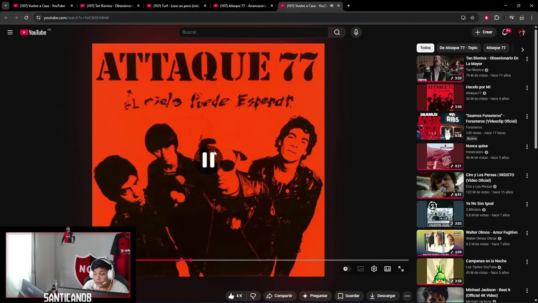Go back in the browser
This screenshot has height=303, width=538.
(6, 18)
